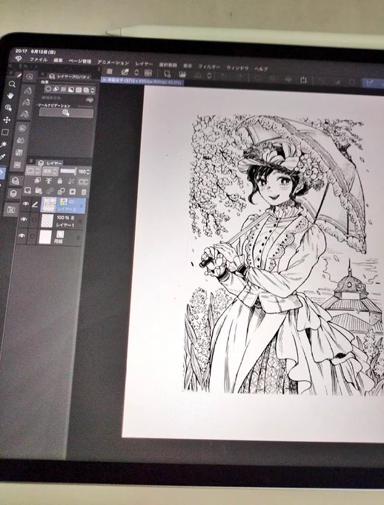384x505 pixels.
Task: Close the open canvas document tab
Action: (x=104, y=79)
